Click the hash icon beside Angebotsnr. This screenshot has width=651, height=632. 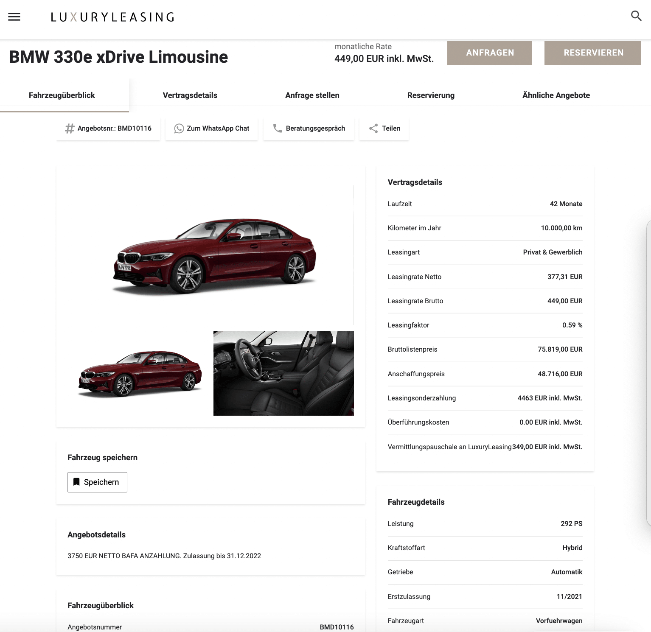pyautogui.click(x=70, y=129)
